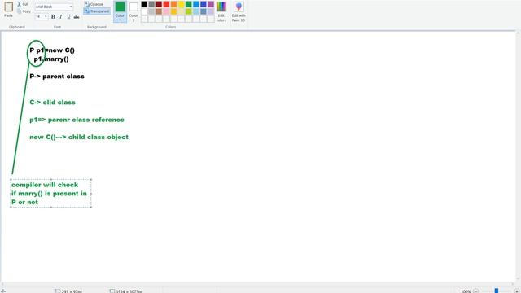
Task: Click the horizontal scrollbar at the bottom
Action: [x=258, y=284]
